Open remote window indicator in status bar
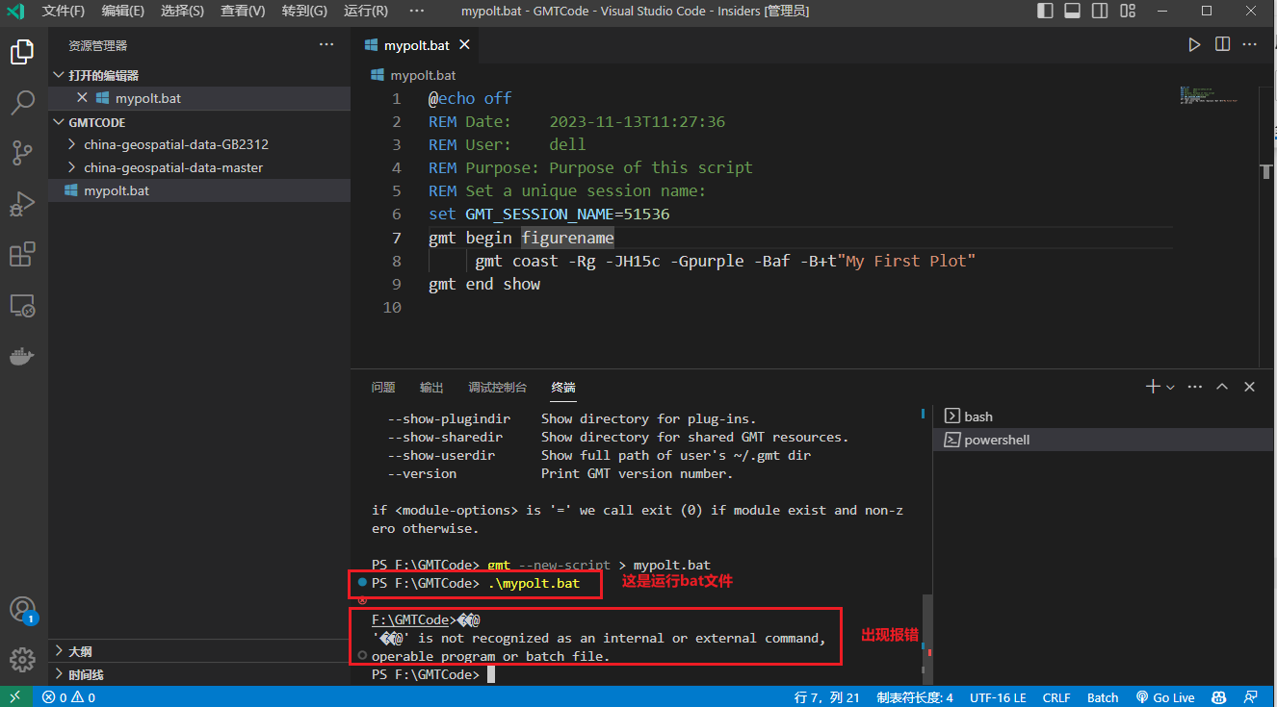Screen dimensions: 1277x707 coord(15,697)
